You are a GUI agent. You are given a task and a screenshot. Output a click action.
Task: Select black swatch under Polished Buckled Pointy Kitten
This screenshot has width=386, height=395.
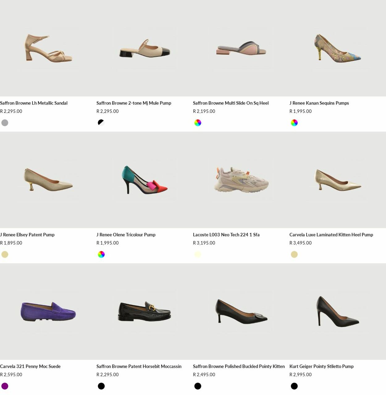click(198, 386)
